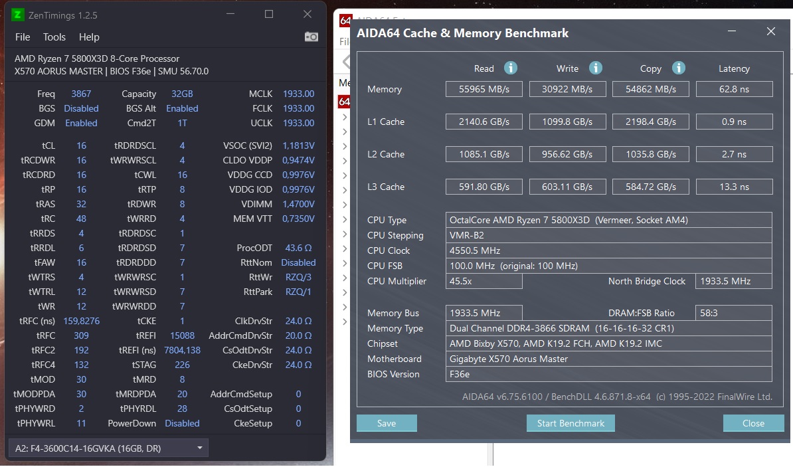Click the VDIMM value 1,4700V
The width and height of the screenshot is (793, 467).
pos(298,204)
